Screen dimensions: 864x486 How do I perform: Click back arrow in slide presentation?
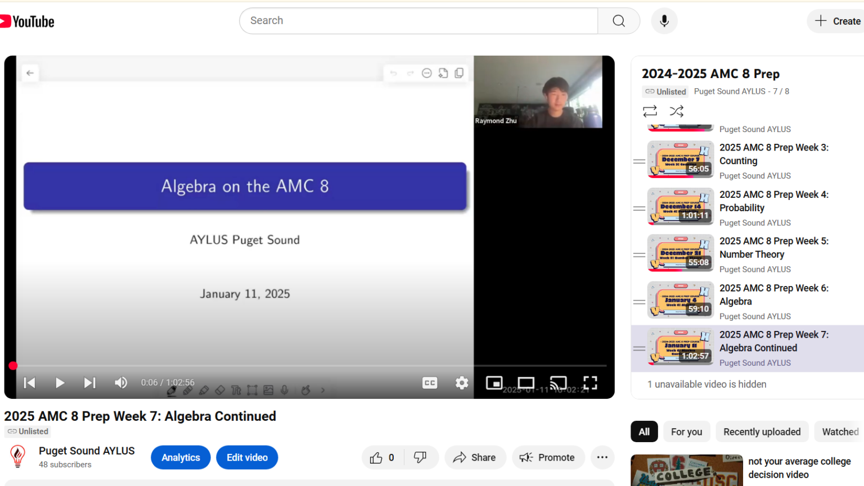pos(30,73)
